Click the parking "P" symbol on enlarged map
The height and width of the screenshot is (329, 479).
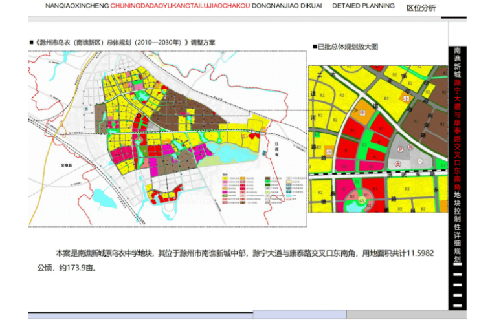point(401,148)
